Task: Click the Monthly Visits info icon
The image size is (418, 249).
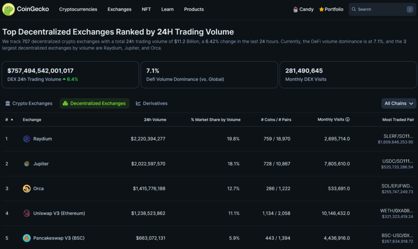Action: click(x=347, y=119)
